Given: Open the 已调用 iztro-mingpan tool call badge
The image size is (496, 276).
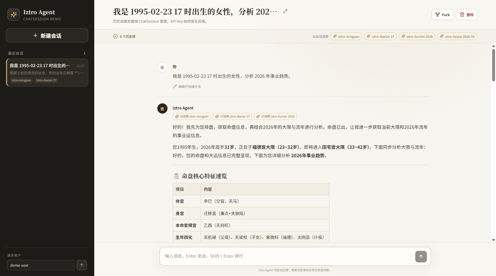Looking at the screenshot, I should (192, 117).
